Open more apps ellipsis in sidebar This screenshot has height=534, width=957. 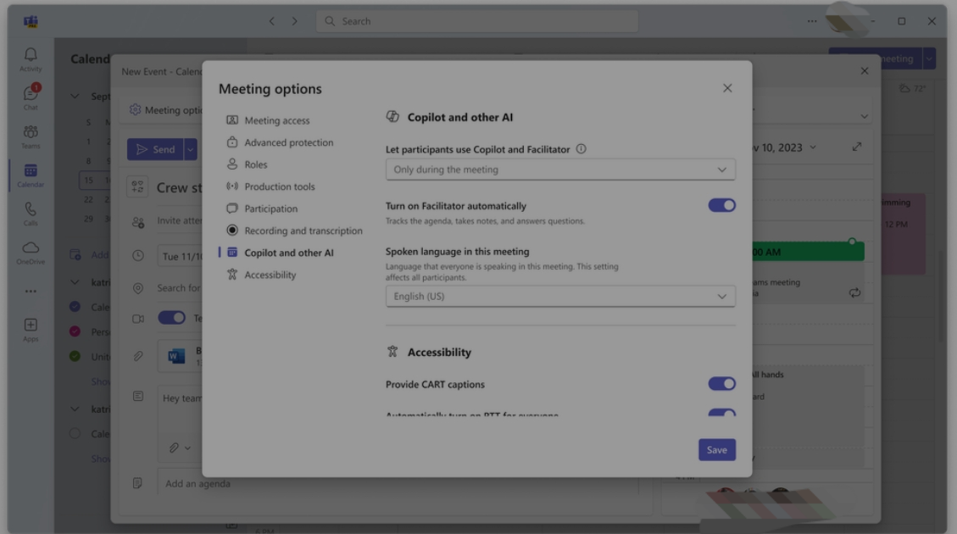click(31, 291)
